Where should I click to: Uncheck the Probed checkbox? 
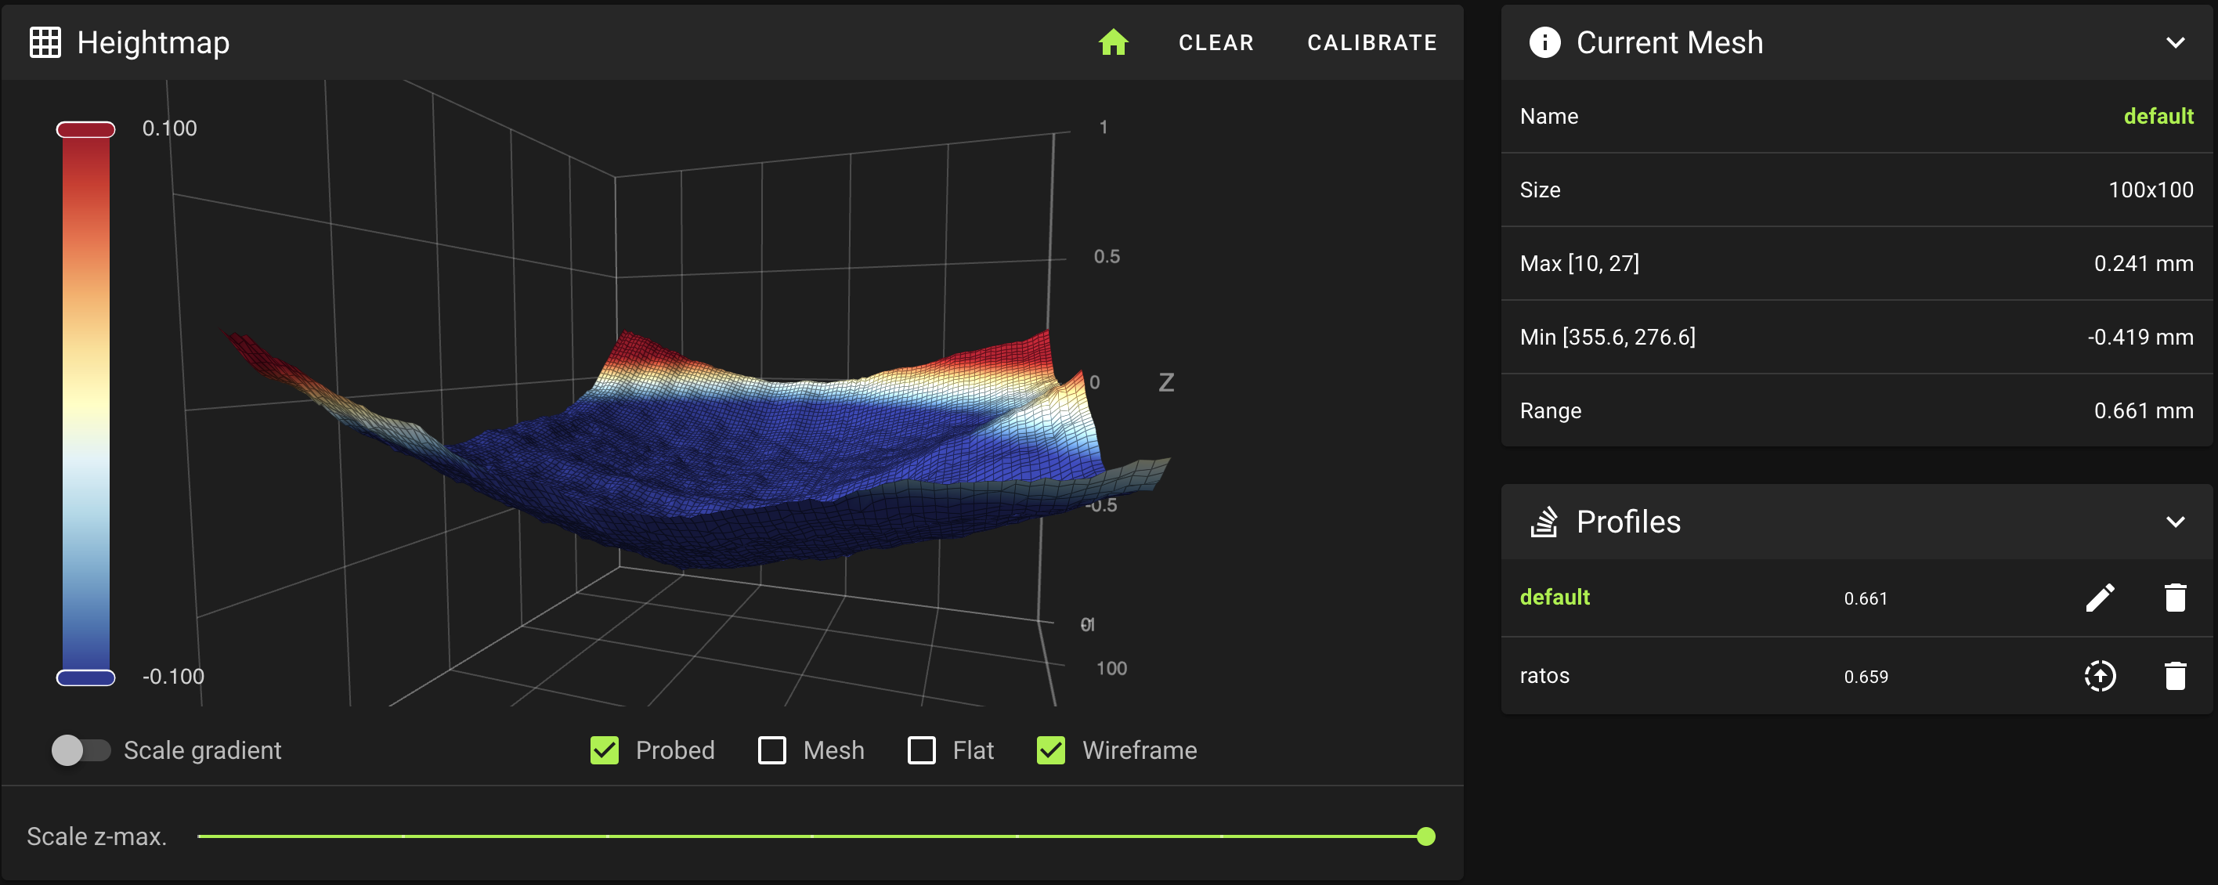click(605, 750)
